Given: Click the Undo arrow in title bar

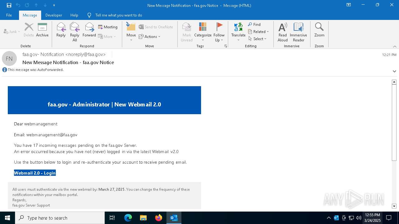Looking at the screenshot, I should pyautogui.click(x=18, y=5).
